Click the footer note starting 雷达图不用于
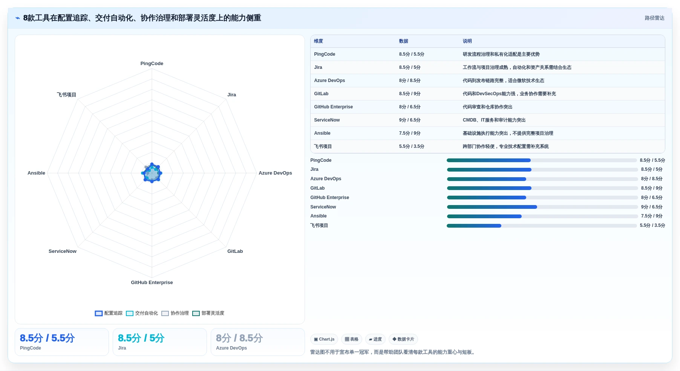 pyautogui.click(x=393, y=352)
